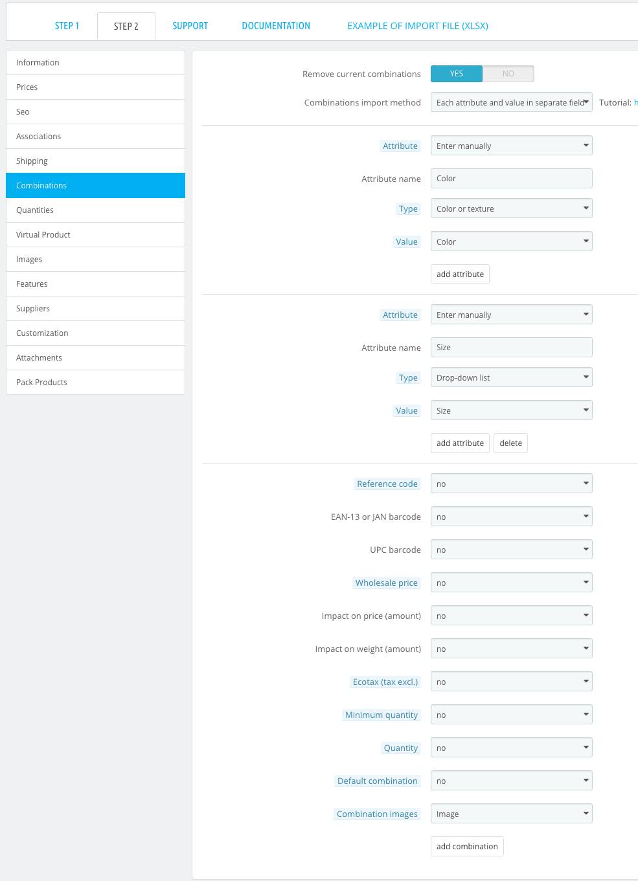Open the Size attribute Value dropdown

tap(512, 410)
